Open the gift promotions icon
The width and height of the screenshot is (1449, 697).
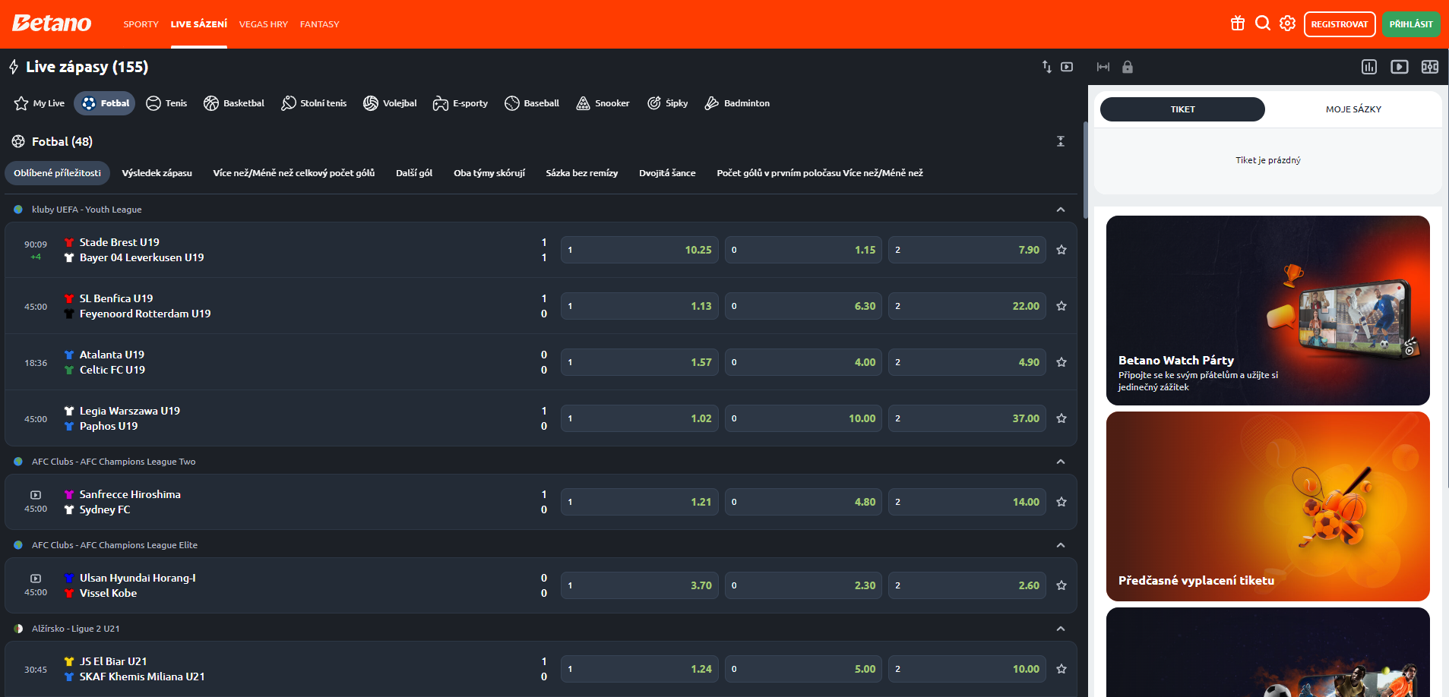point(1238,24)
